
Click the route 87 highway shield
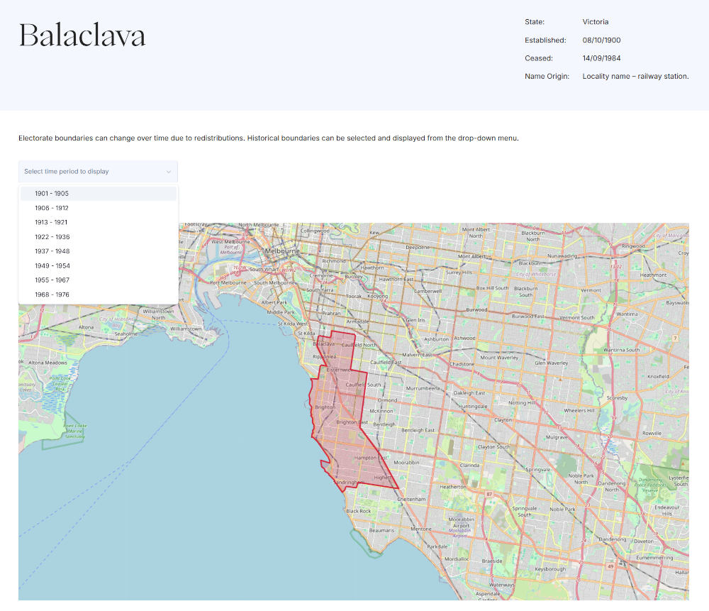pyautogui.click(x=489, y=494)
